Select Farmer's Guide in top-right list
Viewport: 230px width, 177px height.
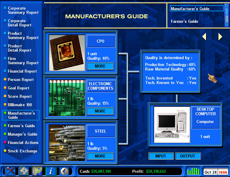[184, 22]
